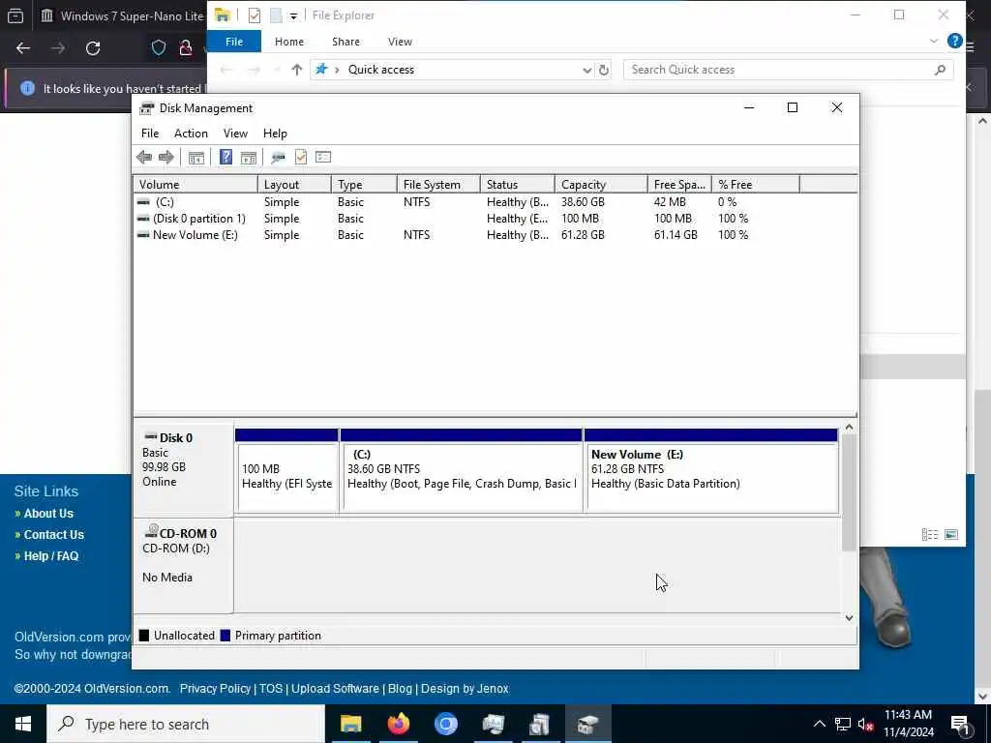Select the 100 MB EFI System partition block
Screen dimensions: 991x743
point(286,471)
